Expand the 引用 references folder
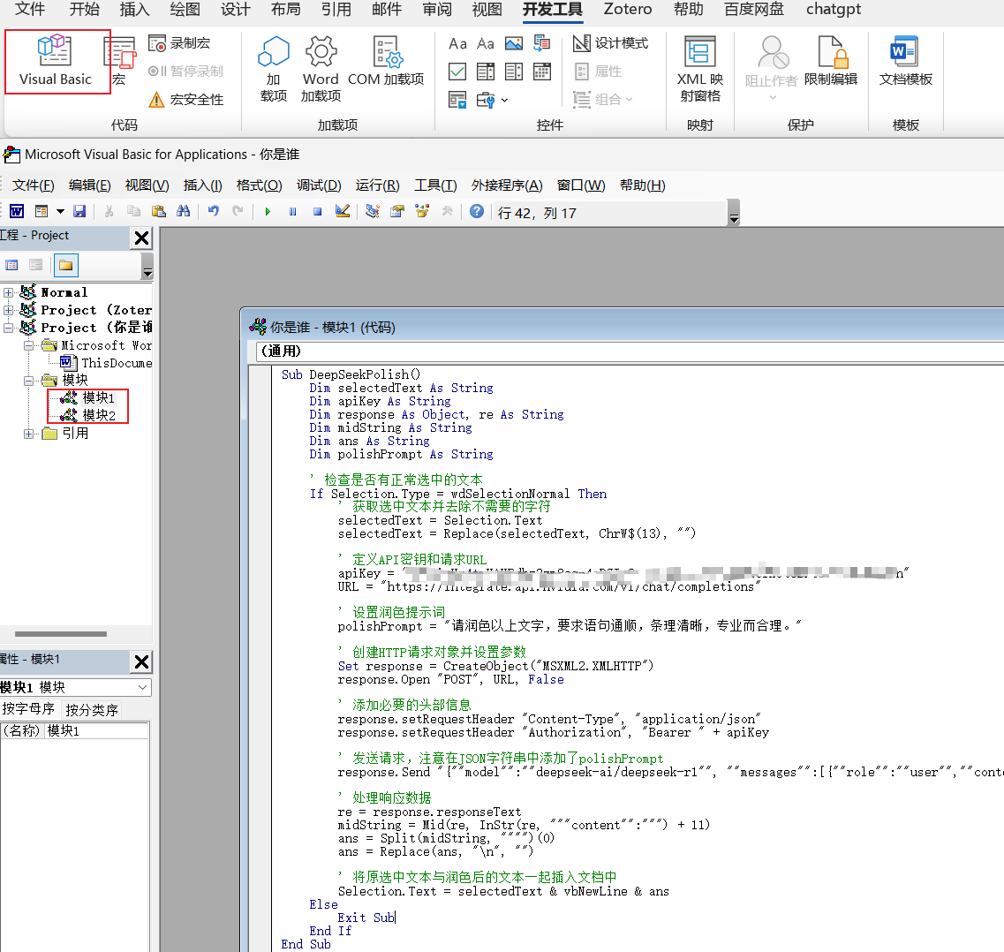 pos(29,434)
